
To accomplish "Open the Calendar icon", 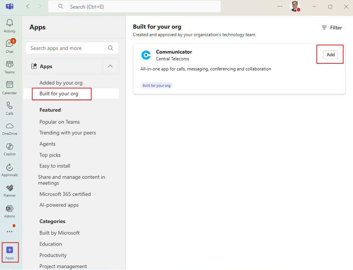I will coord(10,87).
